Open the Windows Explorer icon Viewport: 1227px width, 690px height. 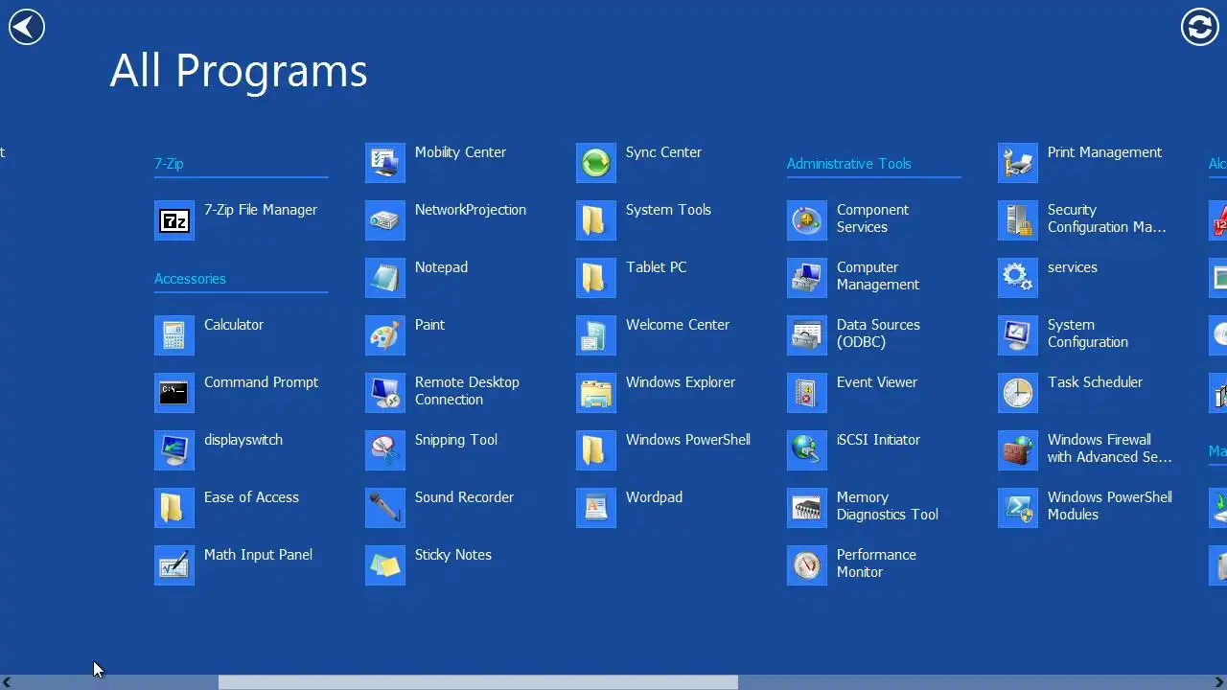[596, 393]
